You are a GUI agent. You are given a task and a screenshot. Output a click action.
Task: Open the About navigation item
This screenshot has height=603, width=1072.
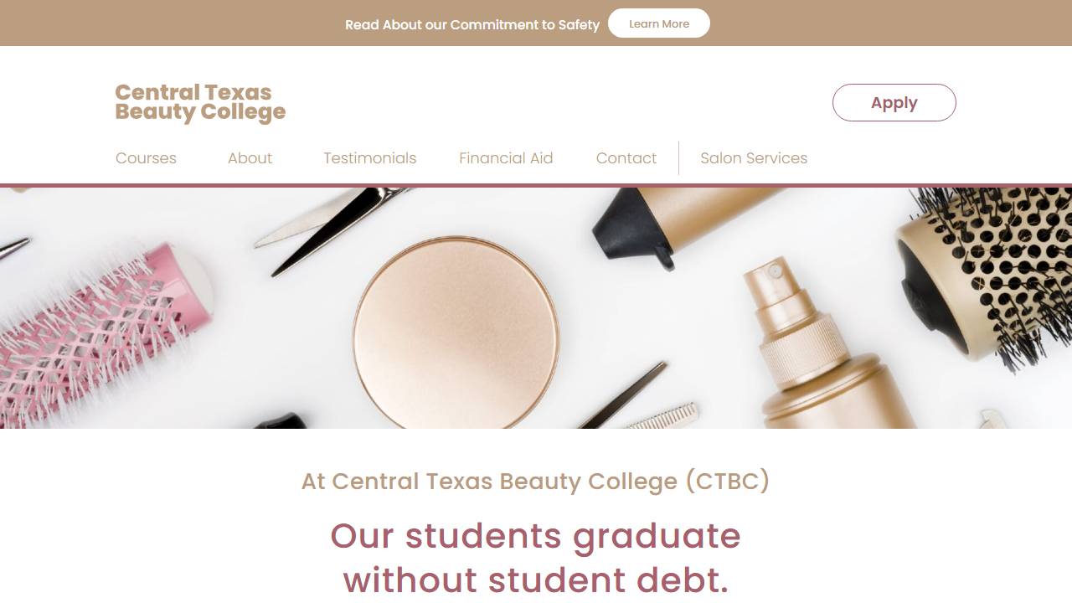tap(250, 158)
